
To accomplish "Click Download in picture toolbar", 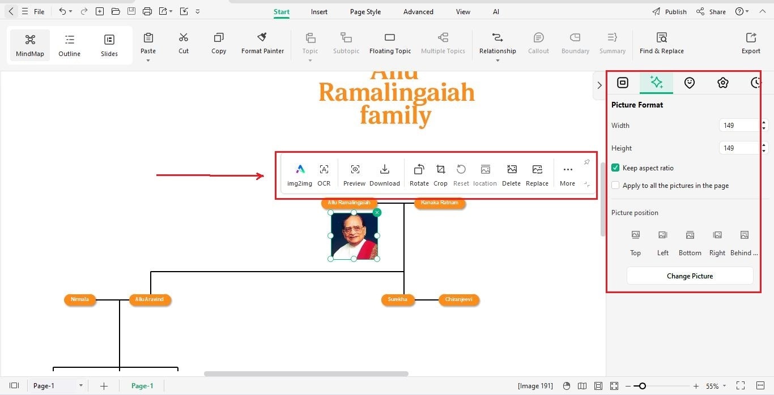I will tap(385, 175).
